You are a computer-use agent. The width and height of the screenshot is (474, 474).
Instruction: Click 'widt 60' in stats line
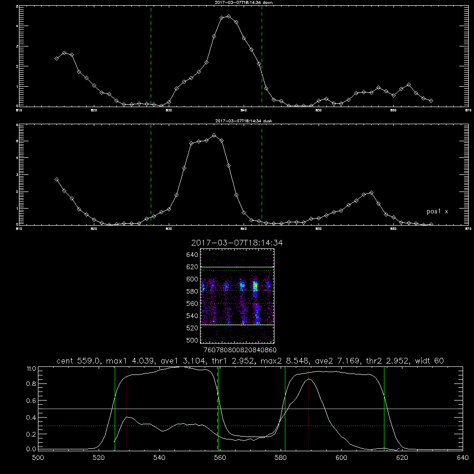429,361
